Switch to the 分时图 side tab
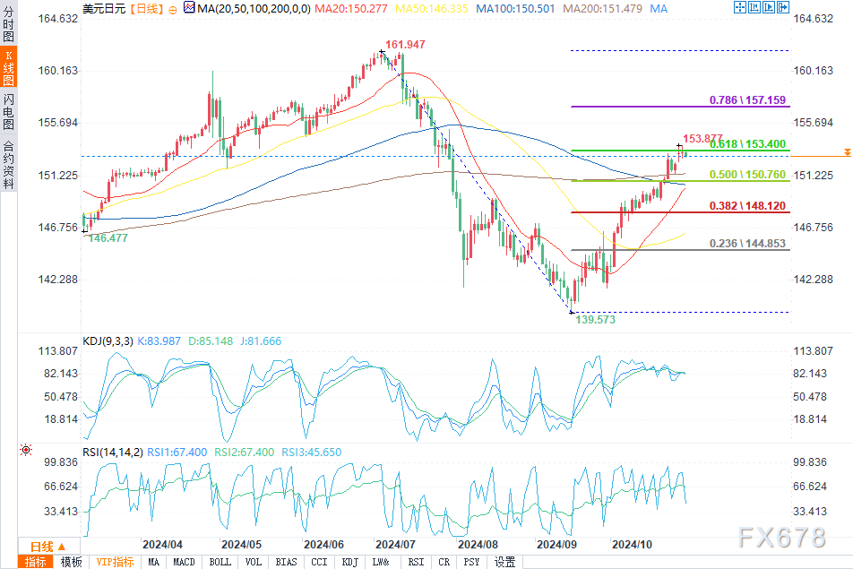The height and width of the screenshot is (569, 853). point(8,29)
